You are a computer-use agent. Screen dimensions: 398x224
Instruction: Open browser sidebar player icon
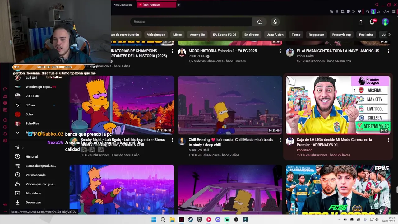point(5,120)
